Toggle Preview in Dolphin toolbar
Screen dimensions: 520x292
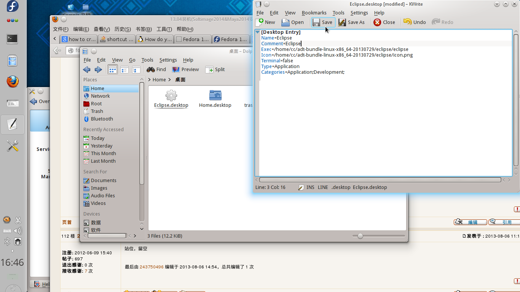click(185, 70)
